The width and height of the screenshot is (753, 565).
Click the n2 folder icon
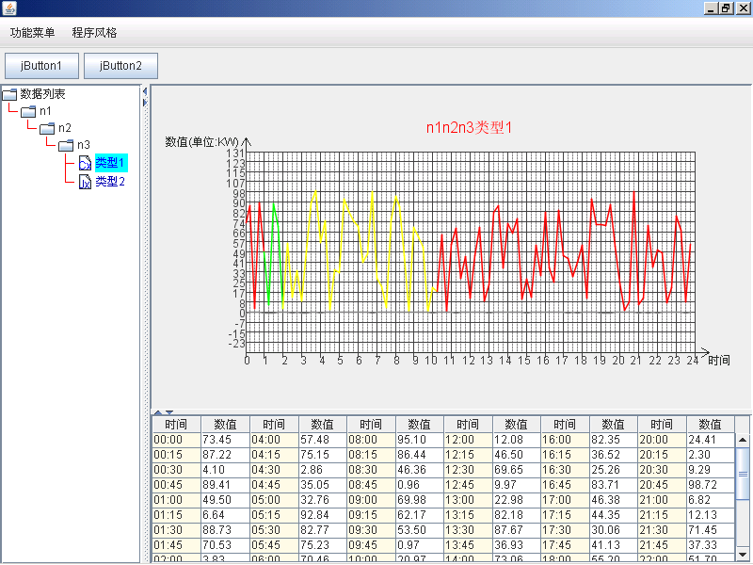pos(48,128)
